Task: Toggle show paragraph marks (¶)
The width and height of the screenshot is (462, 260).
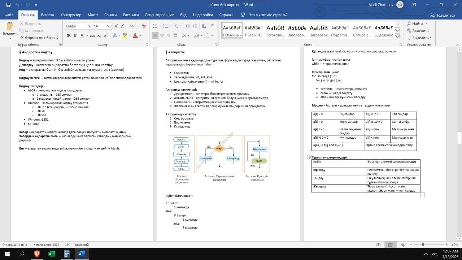Action: click(x=213, y=26)
